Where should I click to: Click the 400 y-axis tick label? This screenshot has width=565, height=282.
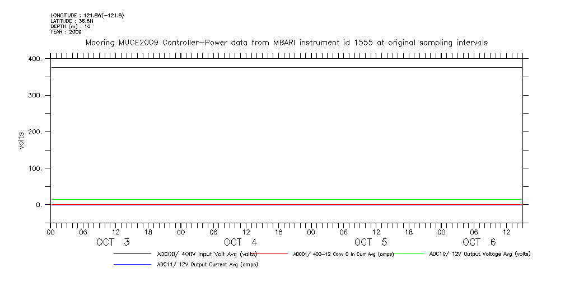click(35, 59)
